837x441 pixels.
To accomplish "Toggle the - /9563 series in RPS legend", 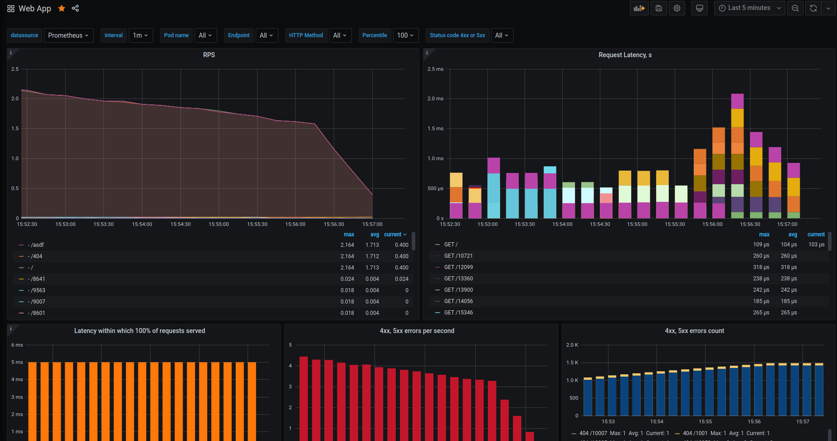I will click(x=36, y=290).
